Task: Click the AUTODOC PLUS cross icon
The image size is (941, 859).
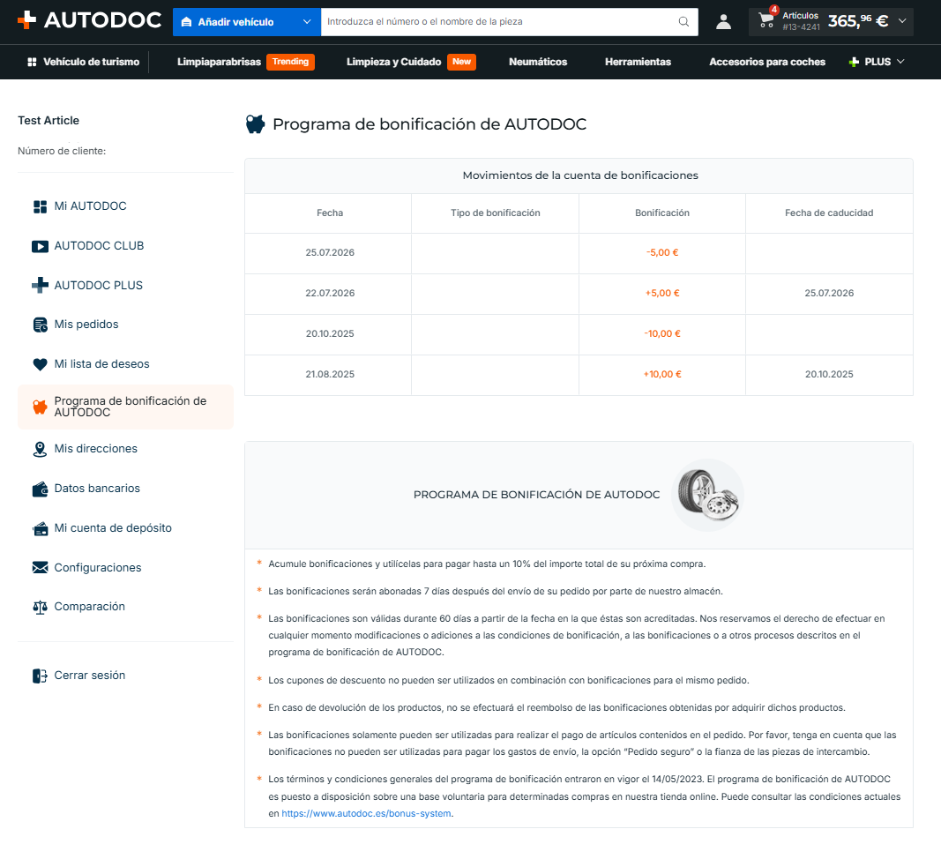Action: 40,285
